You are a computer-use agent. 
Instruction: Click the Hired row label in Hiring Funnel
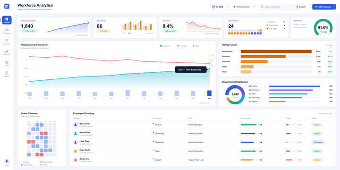[x=224, y=72]
